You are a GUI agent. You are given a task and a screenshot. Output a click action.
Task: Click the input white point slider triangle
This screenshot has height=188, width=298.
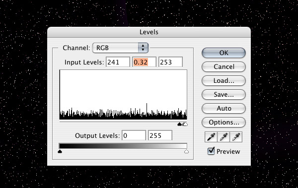tap(185, 124)
